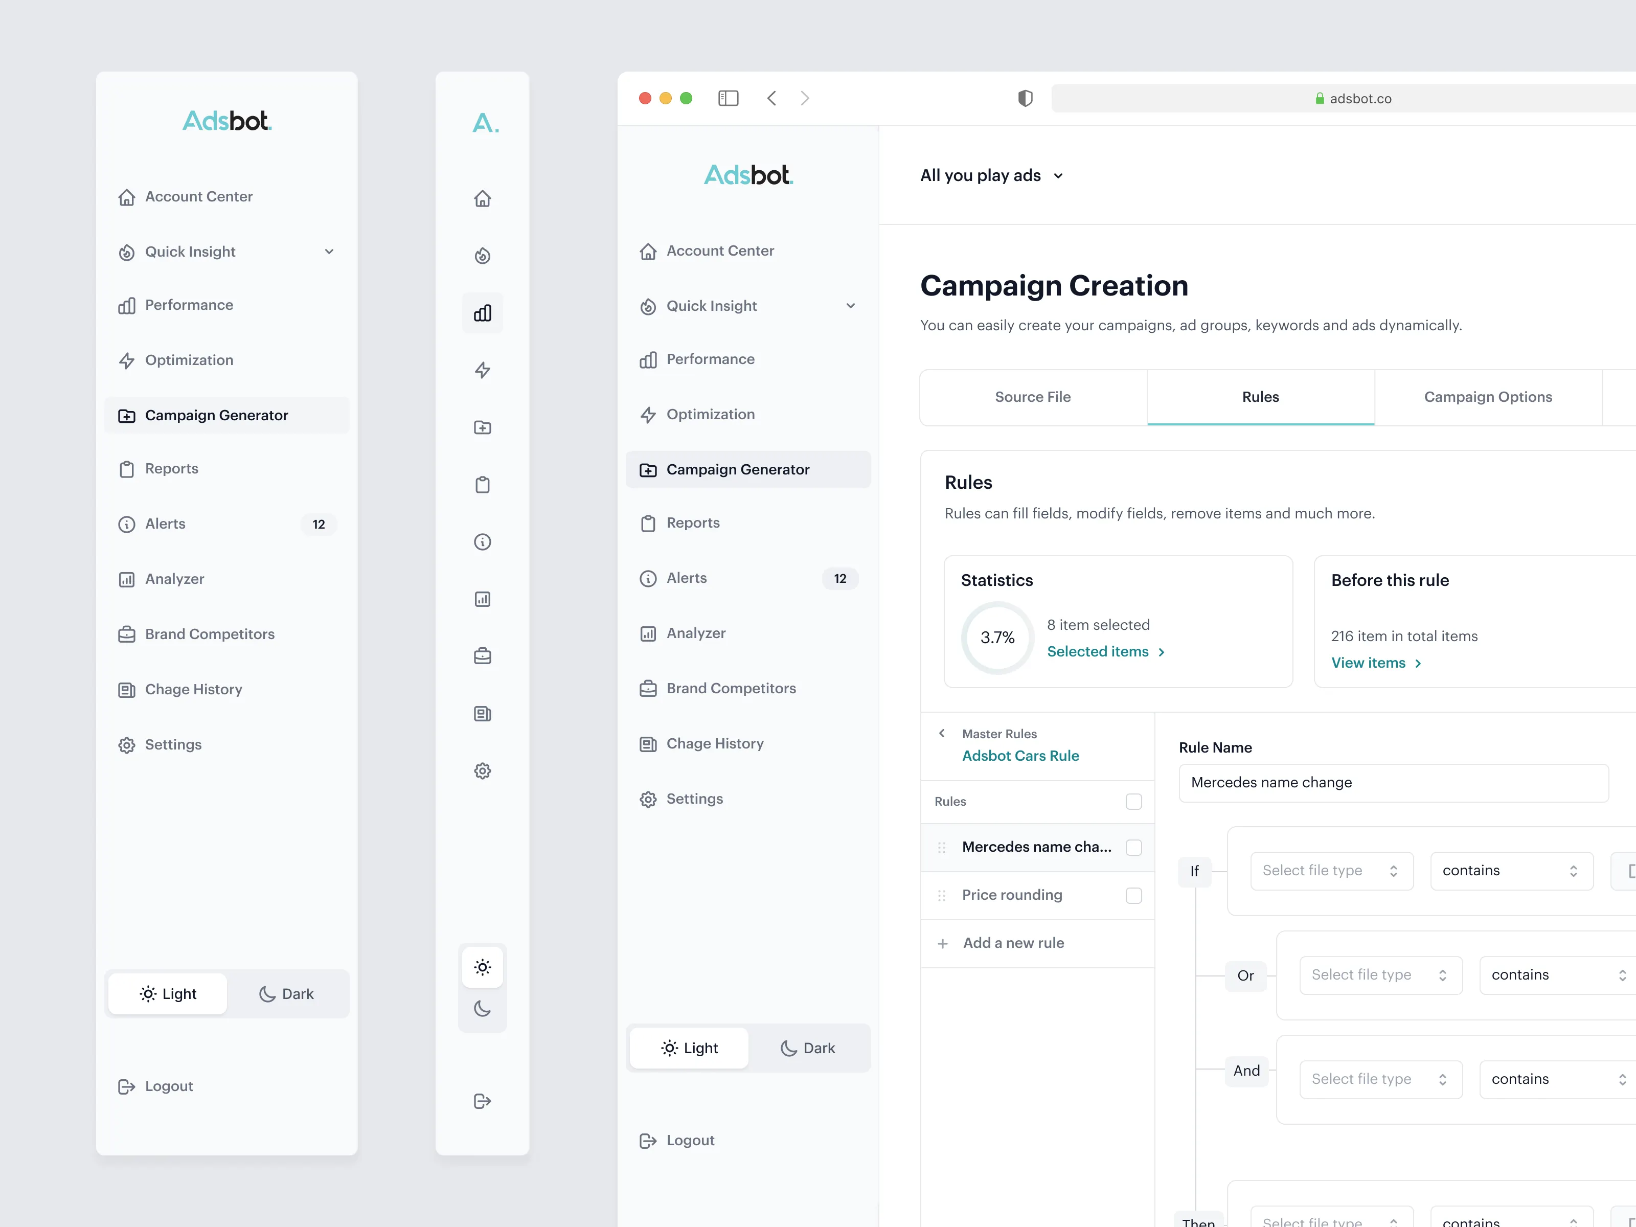Open 'contains' dropdown in If row
This screenshot has height=1227, width=1636.
click(x=1511, y=871)
